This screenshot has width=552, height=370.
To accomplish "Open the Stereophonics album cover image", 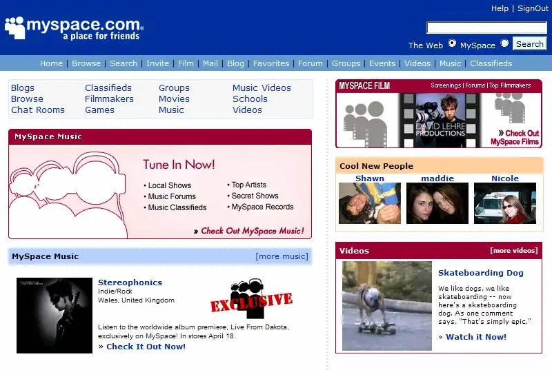I will [55, 315].
